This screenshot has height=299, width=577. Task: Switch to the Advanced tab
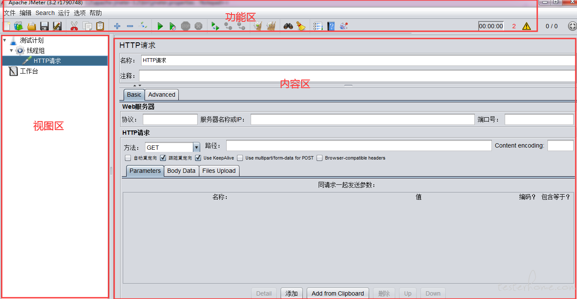(162, 95)
